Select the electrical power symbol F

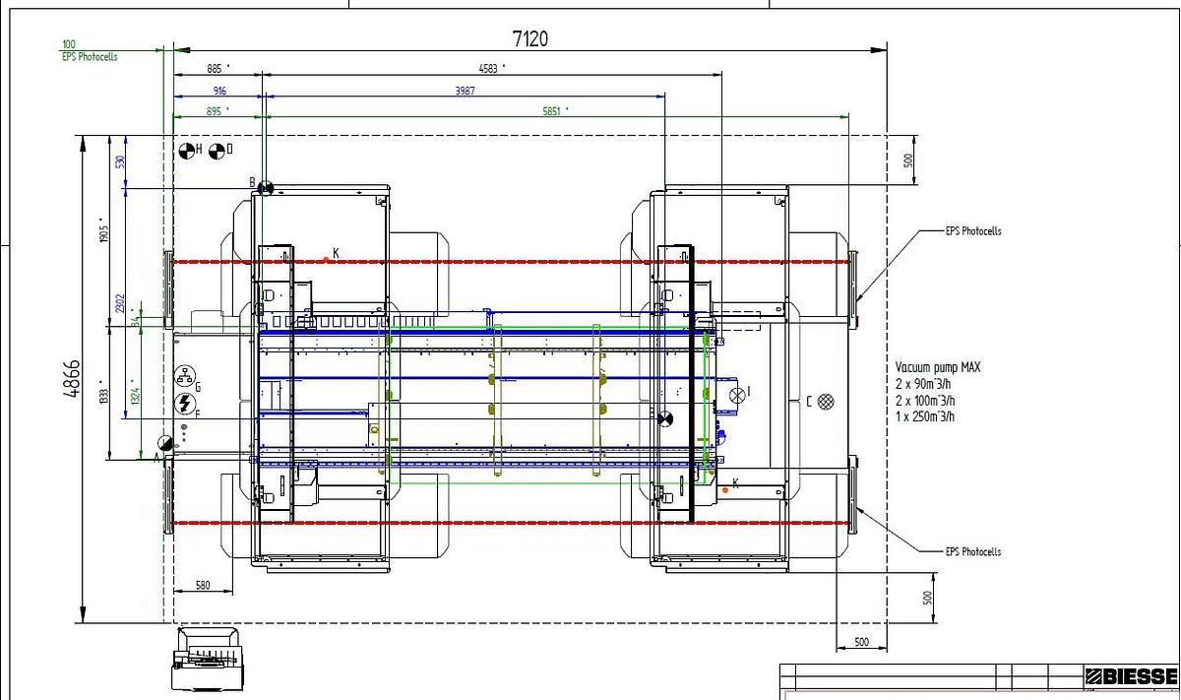183,403
